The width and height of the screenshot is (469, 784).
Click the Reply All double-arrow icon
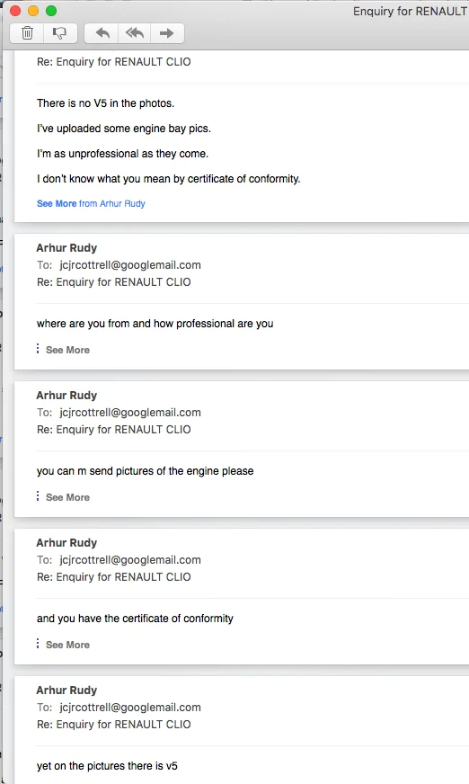135,33
